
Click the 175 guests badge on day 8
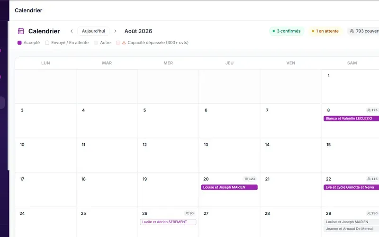(x=372, y=110)
